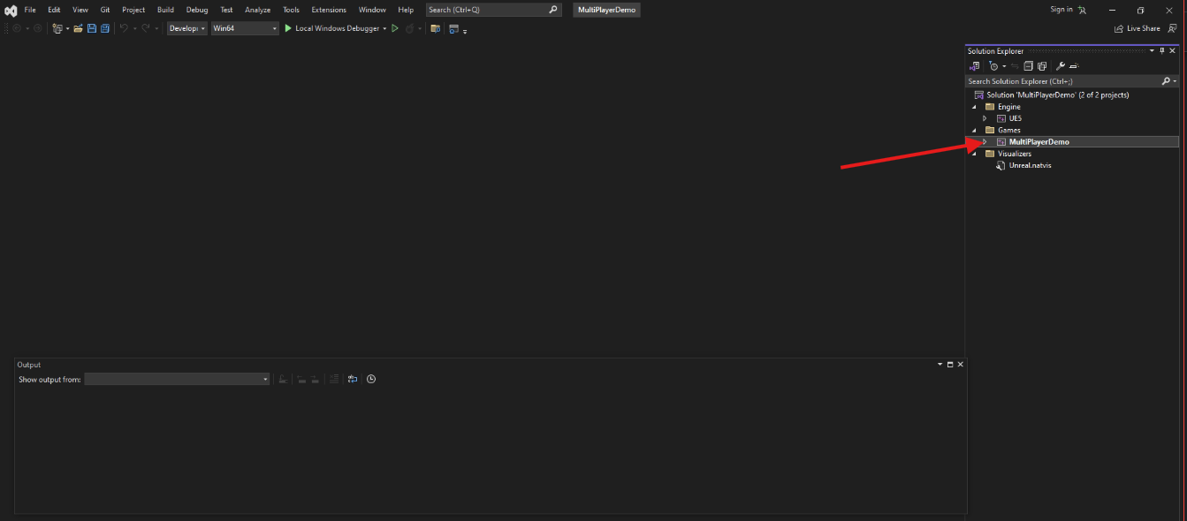Expand the MultiPlayerDemo project node
The image size is (1187, 521).
(985, 142)
